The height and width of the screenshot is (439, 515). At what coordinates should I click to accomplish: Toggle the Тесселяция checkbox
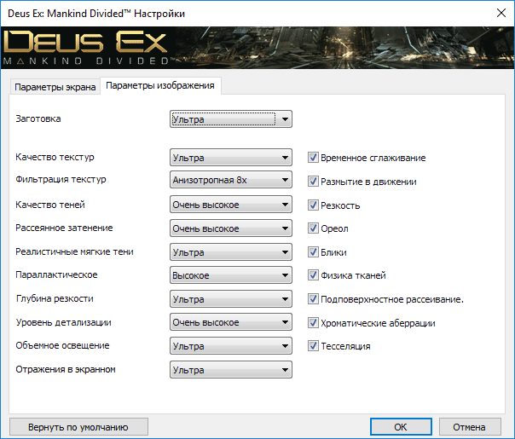point(313,346)
